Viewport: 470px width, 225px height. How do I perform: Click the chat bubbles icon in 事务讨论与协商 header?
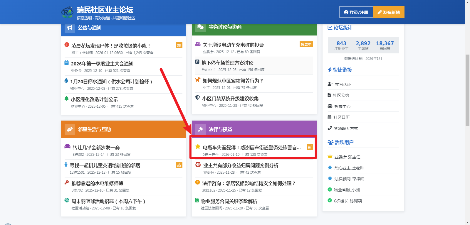point(200,27)
